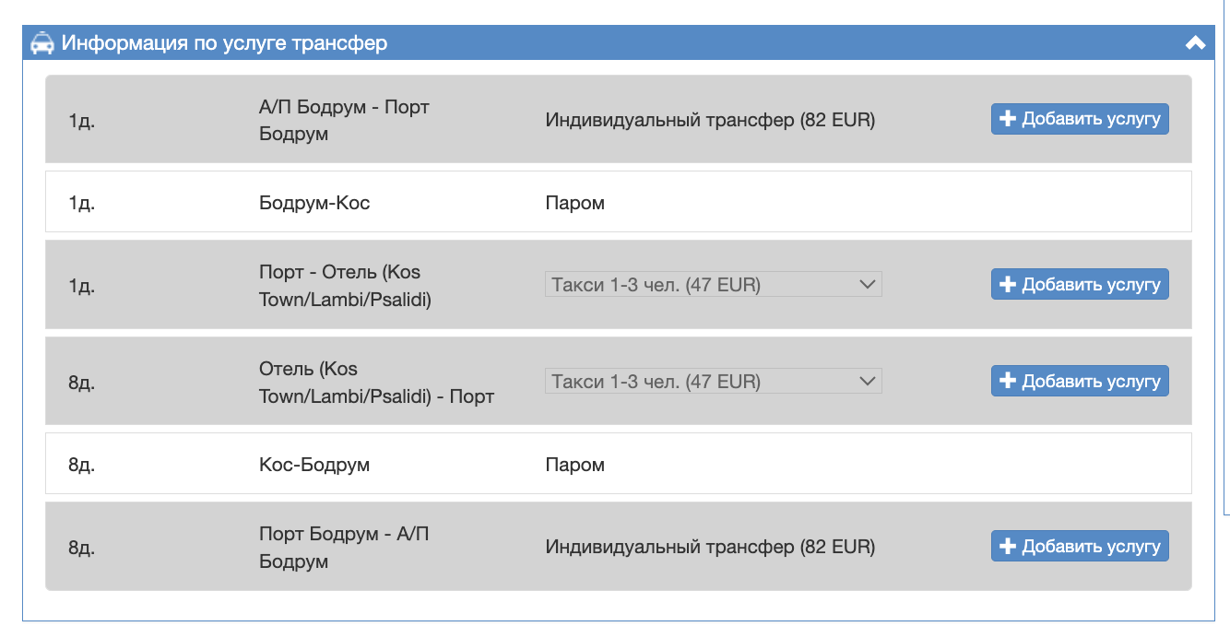This screenshot has height=638, width=1230.
Task: Open the taxi dropdown in Порт - Отель row
Action: tap(713, 284)
